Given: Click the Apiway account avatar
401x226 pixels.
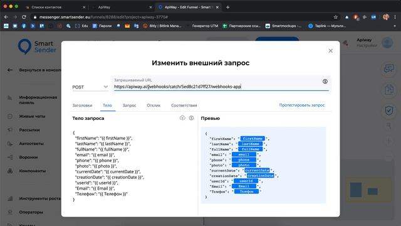Looking at the screenshot, I should point(387,43).
